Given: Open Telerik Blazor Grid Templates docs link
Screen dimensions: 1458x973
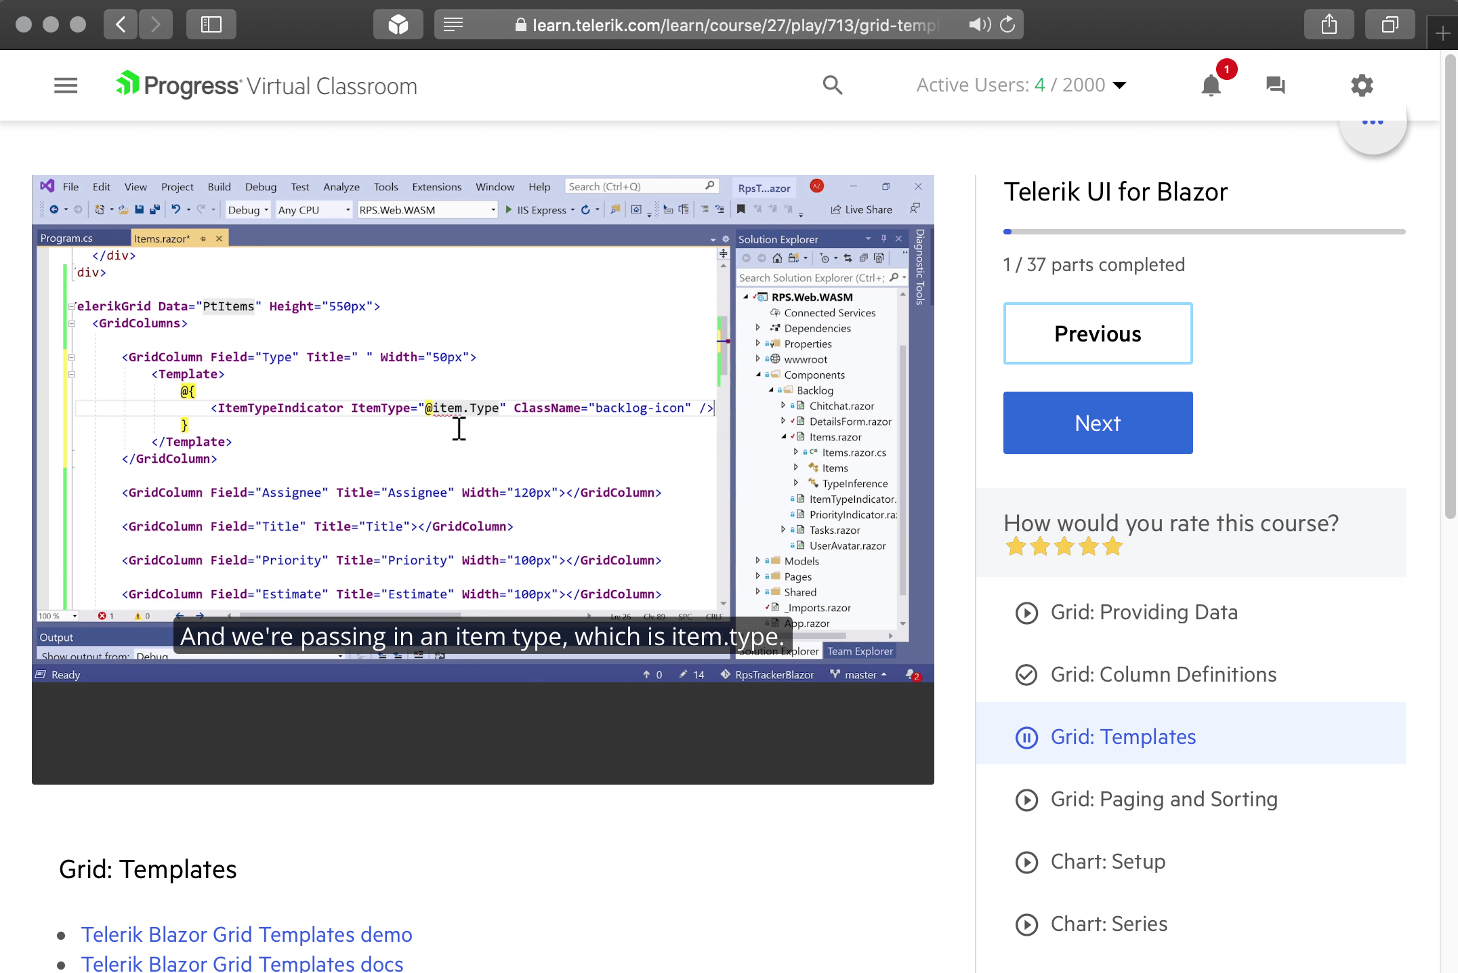Looking at the screenshot, I should (242, 964).
